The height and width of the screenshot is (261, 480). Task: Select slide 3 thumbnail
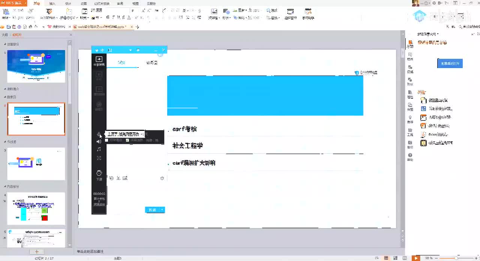36,164
